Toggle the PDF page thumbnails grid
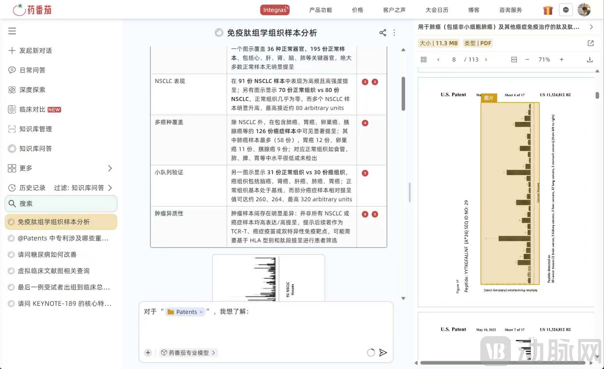 tap(424, 59)
